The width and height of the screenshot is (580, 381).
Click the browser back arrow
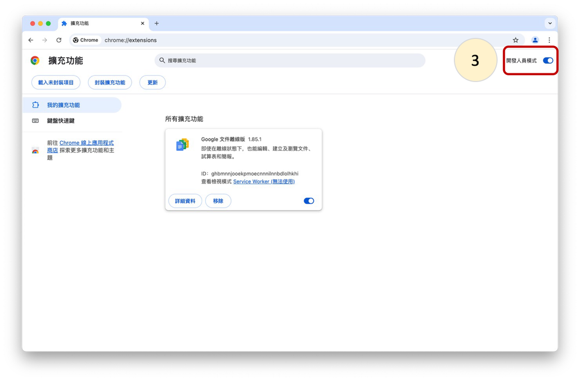[30, 40]
